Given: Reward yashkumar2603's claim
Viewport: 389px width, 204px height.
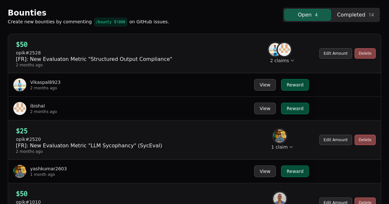Looking at the screenshot, I should [x=295, y=171].
